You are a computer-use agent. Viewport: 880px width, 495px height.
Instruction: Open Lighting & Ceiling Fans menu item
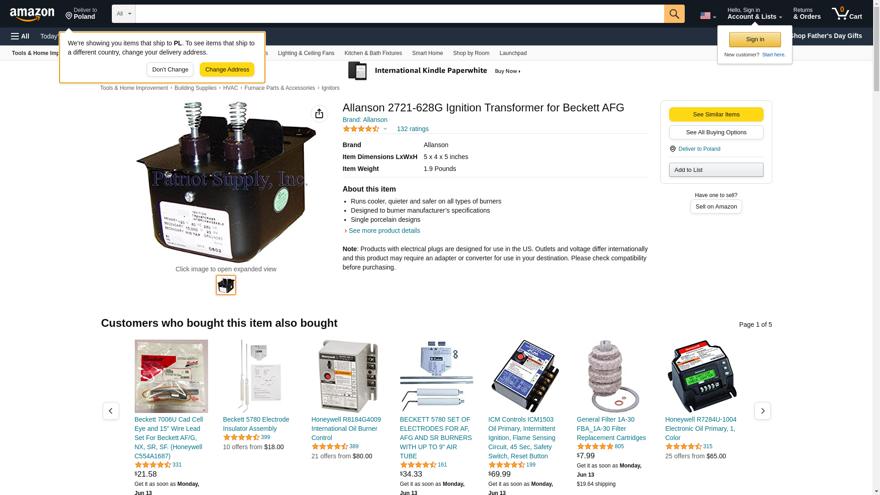coord(306,53)
